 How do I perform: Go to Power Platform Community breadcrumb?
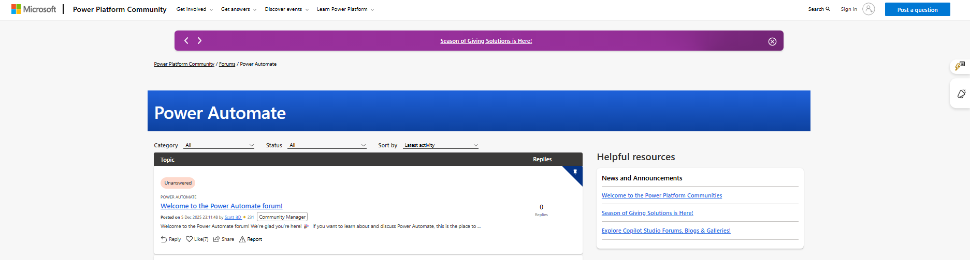pyautogui.click(x=184, y=64)
